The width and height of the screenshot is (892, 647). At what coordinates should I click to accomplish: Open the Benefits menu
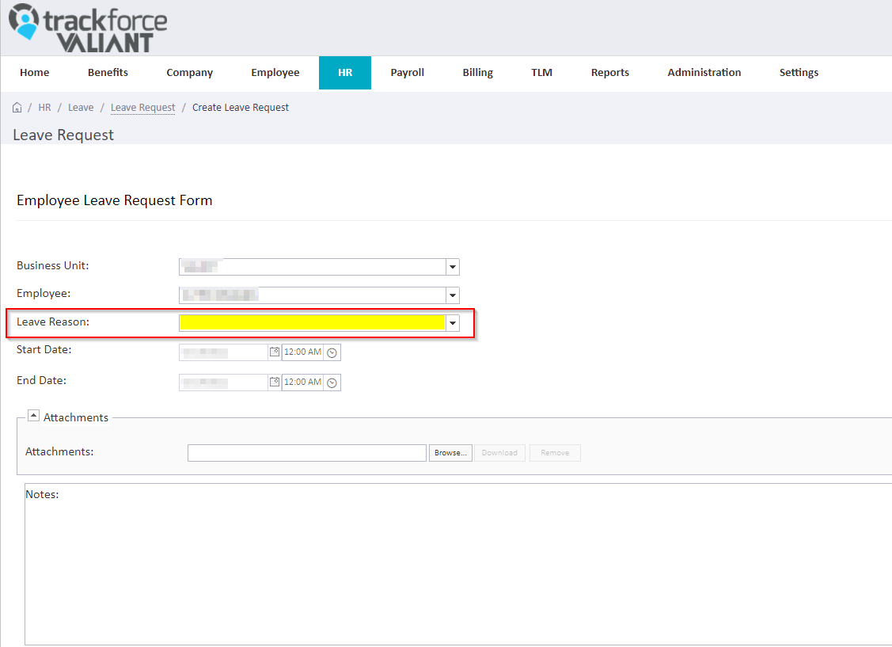pos(108,73)
